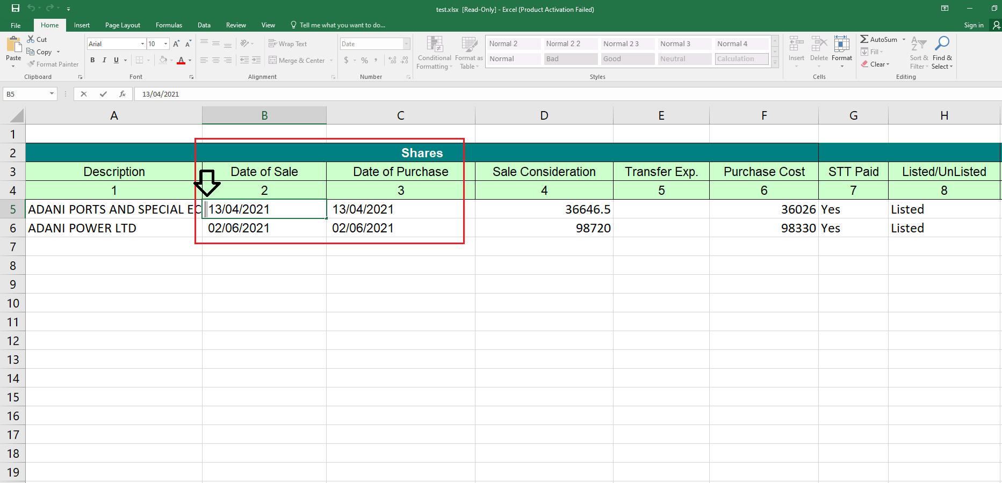Open the Date number format dropdown
The image size is (1002, 483).
click(407, 43)
